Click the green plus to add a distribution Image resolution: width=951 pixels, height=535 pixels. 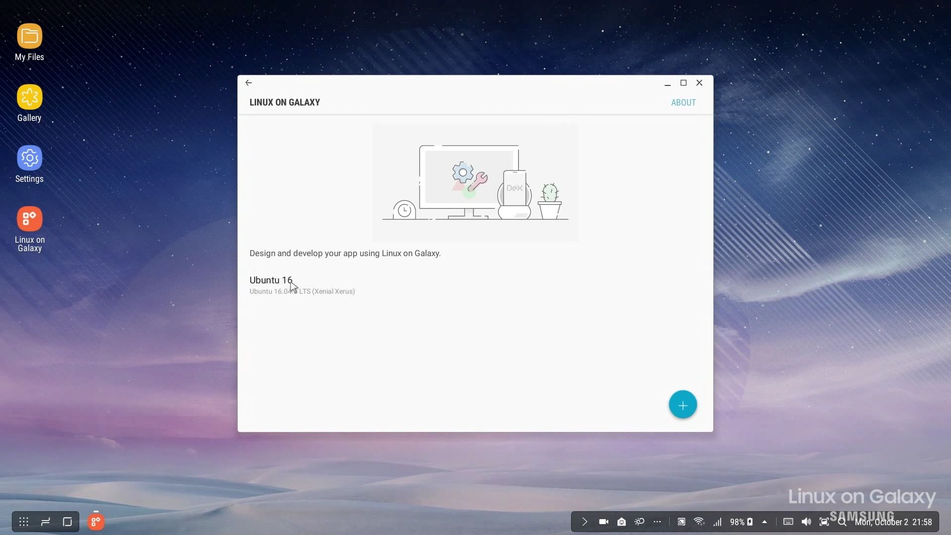[682, 404]
